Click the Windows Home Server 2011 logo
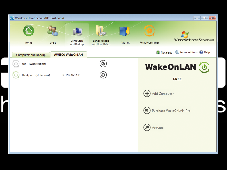Viewport: 227px width, 170px height. (194, 37)
